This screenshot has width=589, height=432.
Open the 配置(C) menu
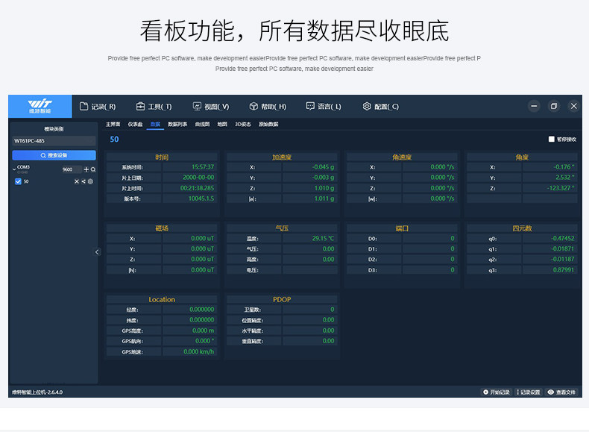point(380,107)
